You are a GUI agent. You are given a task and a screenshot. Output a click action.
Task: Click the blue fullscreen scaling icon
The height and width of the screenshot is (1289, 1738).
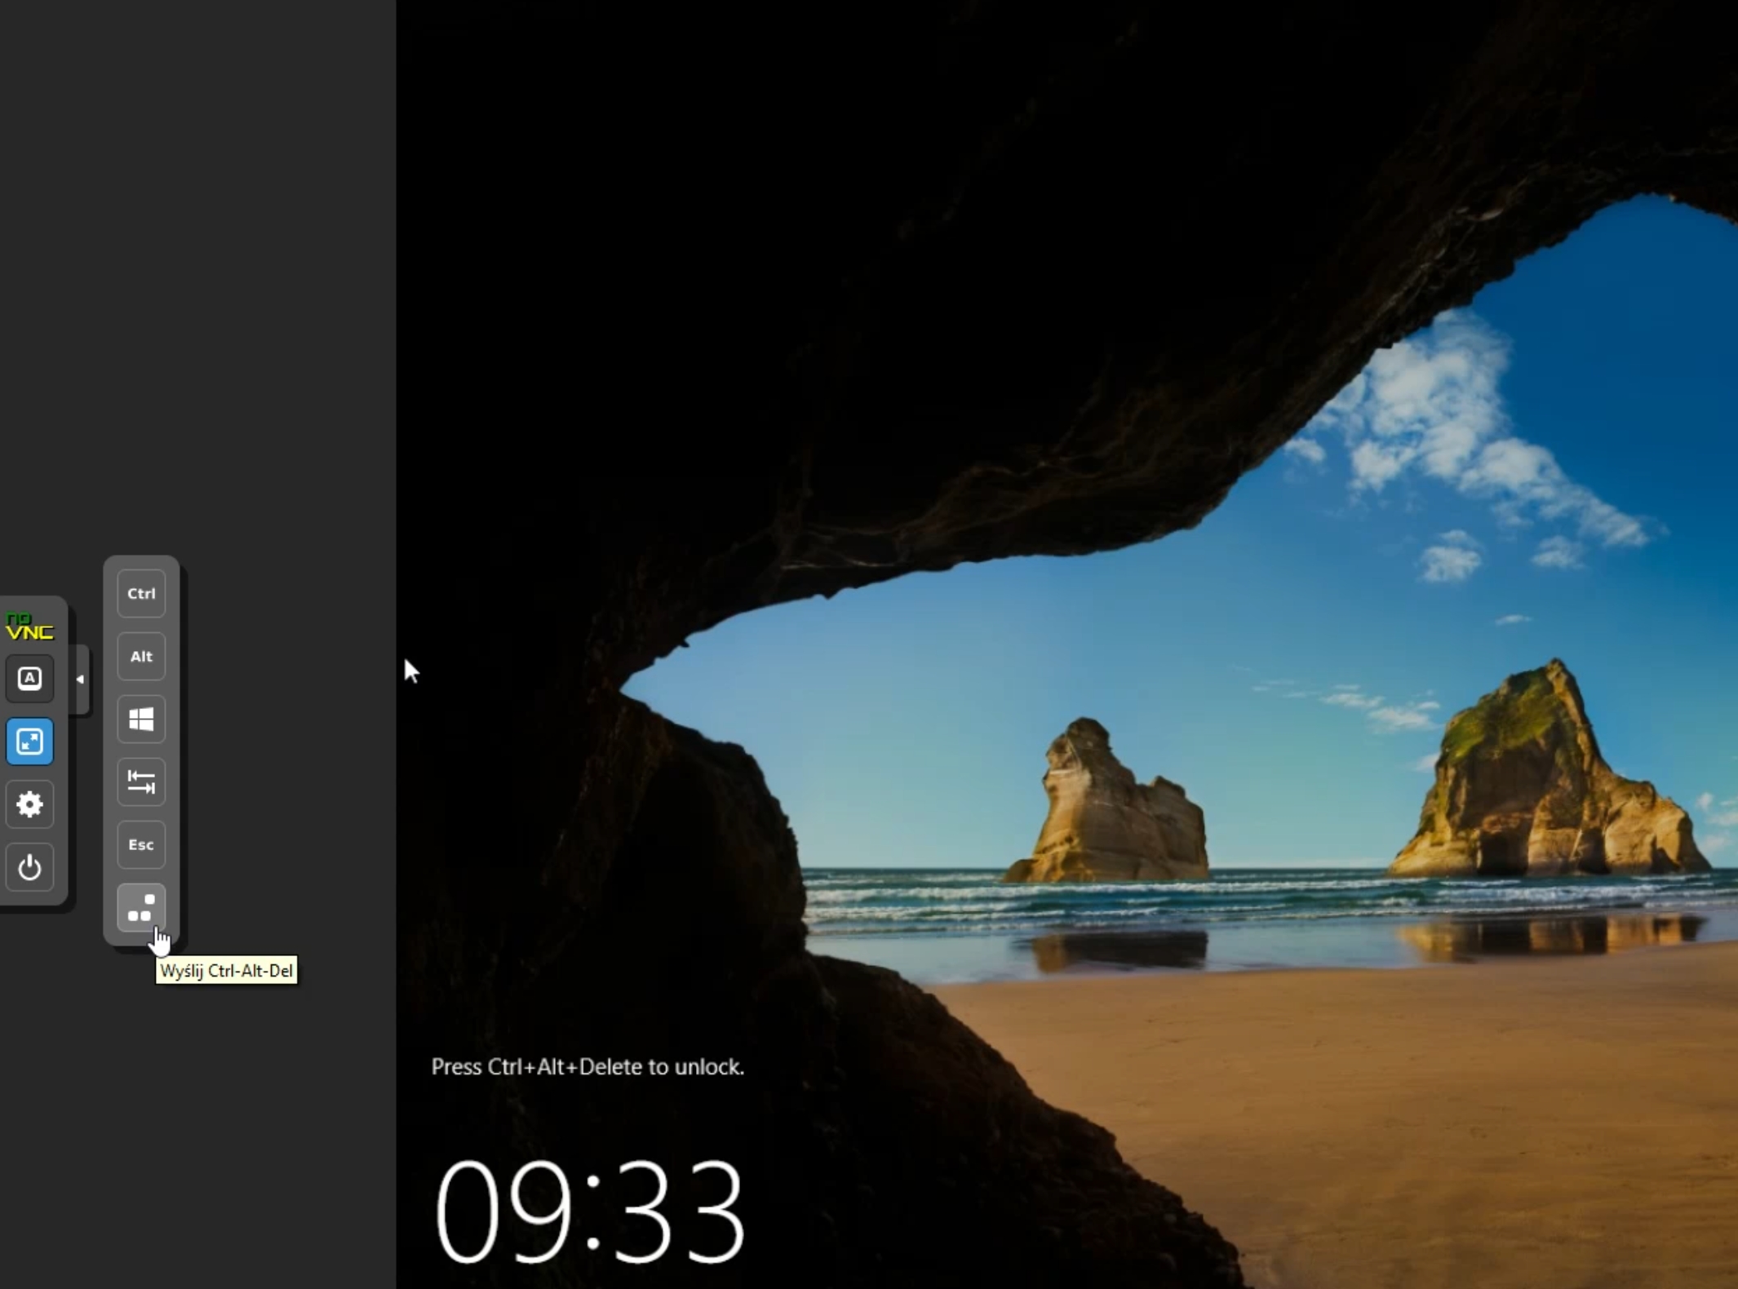coord(30,741)
